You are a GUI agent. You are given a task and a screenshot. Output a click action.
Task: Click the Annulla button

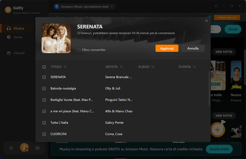tap(193, 48)
